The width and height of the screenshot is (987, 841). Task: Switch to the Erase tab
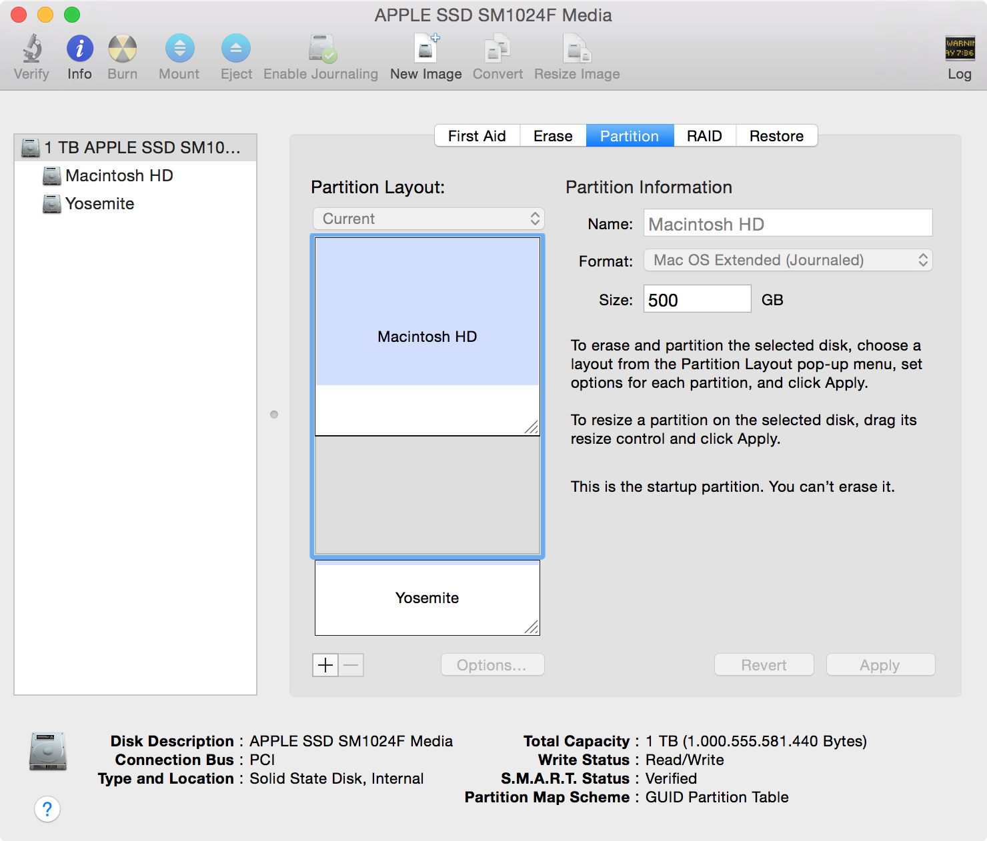(553, 135)
